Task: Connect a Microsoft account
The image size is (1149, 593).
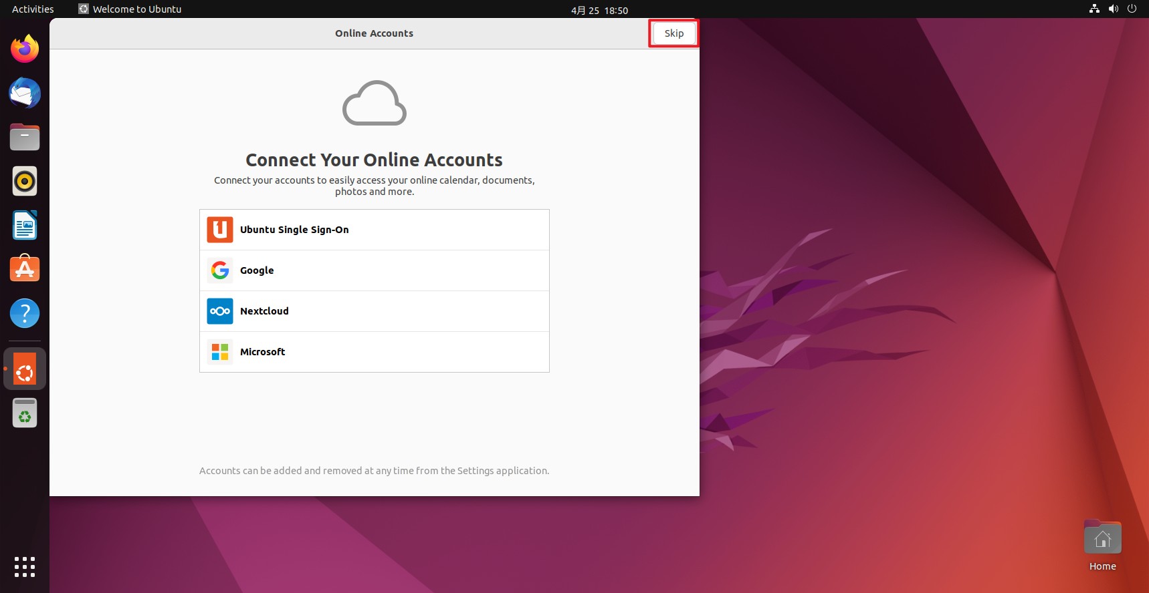Action: (374, 352)
